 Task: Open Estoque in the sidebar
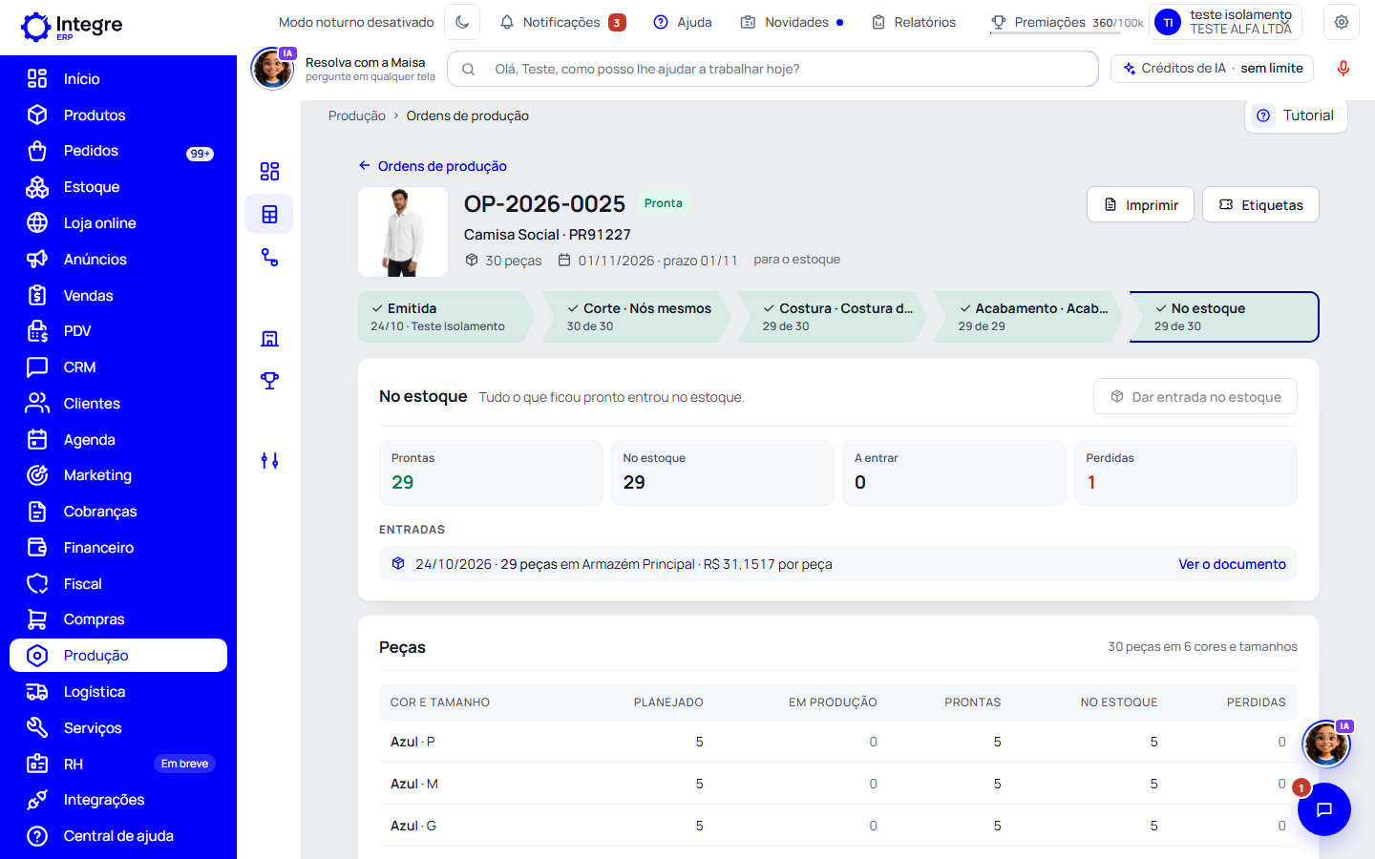coord(118,187)
